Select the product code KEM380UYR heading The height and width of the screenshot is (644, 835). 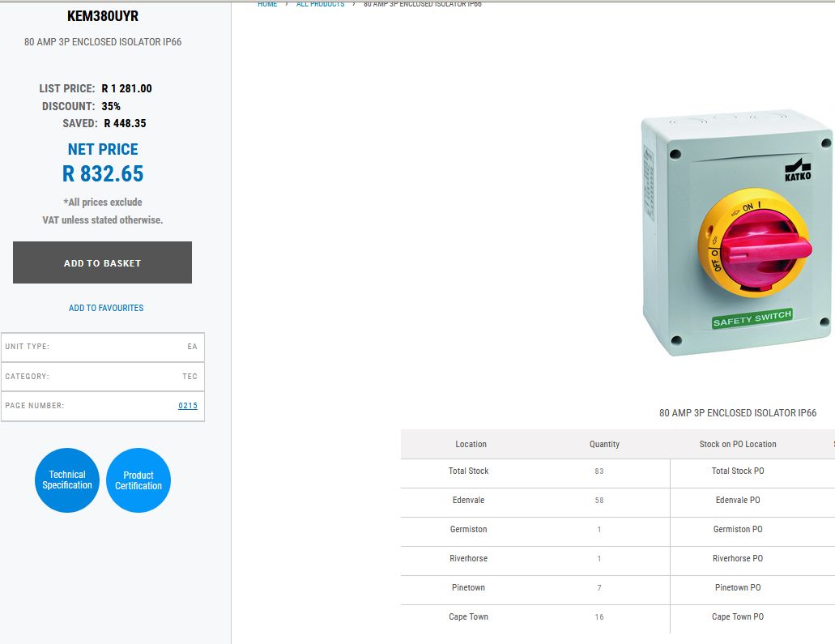click(x=103, y=16)
